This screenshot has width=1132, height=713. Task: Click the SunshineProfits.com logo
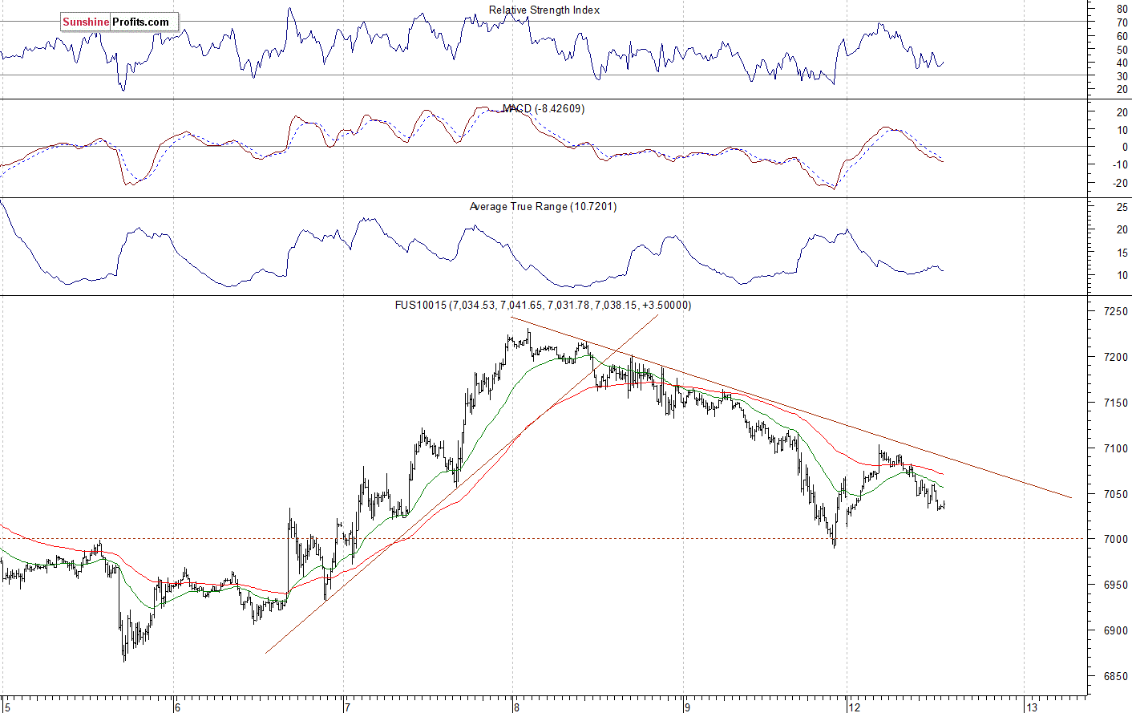point(119,22)
